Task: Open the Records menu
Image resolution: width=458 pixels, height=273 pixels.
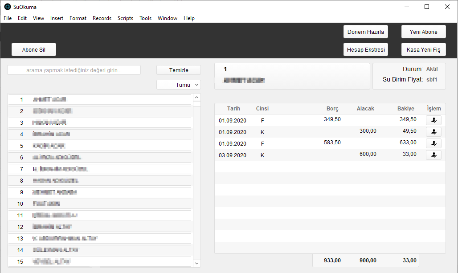Action: coord(102,18)
